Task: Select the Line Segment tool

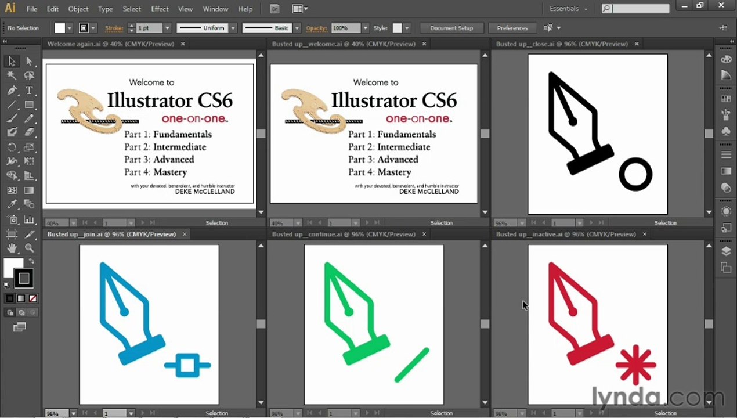Action: 12,105
